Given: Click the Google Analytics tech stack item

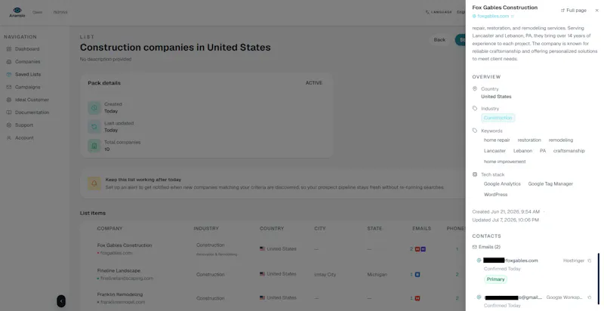Looking at the screenshot, I should click(x=502, y=184).
